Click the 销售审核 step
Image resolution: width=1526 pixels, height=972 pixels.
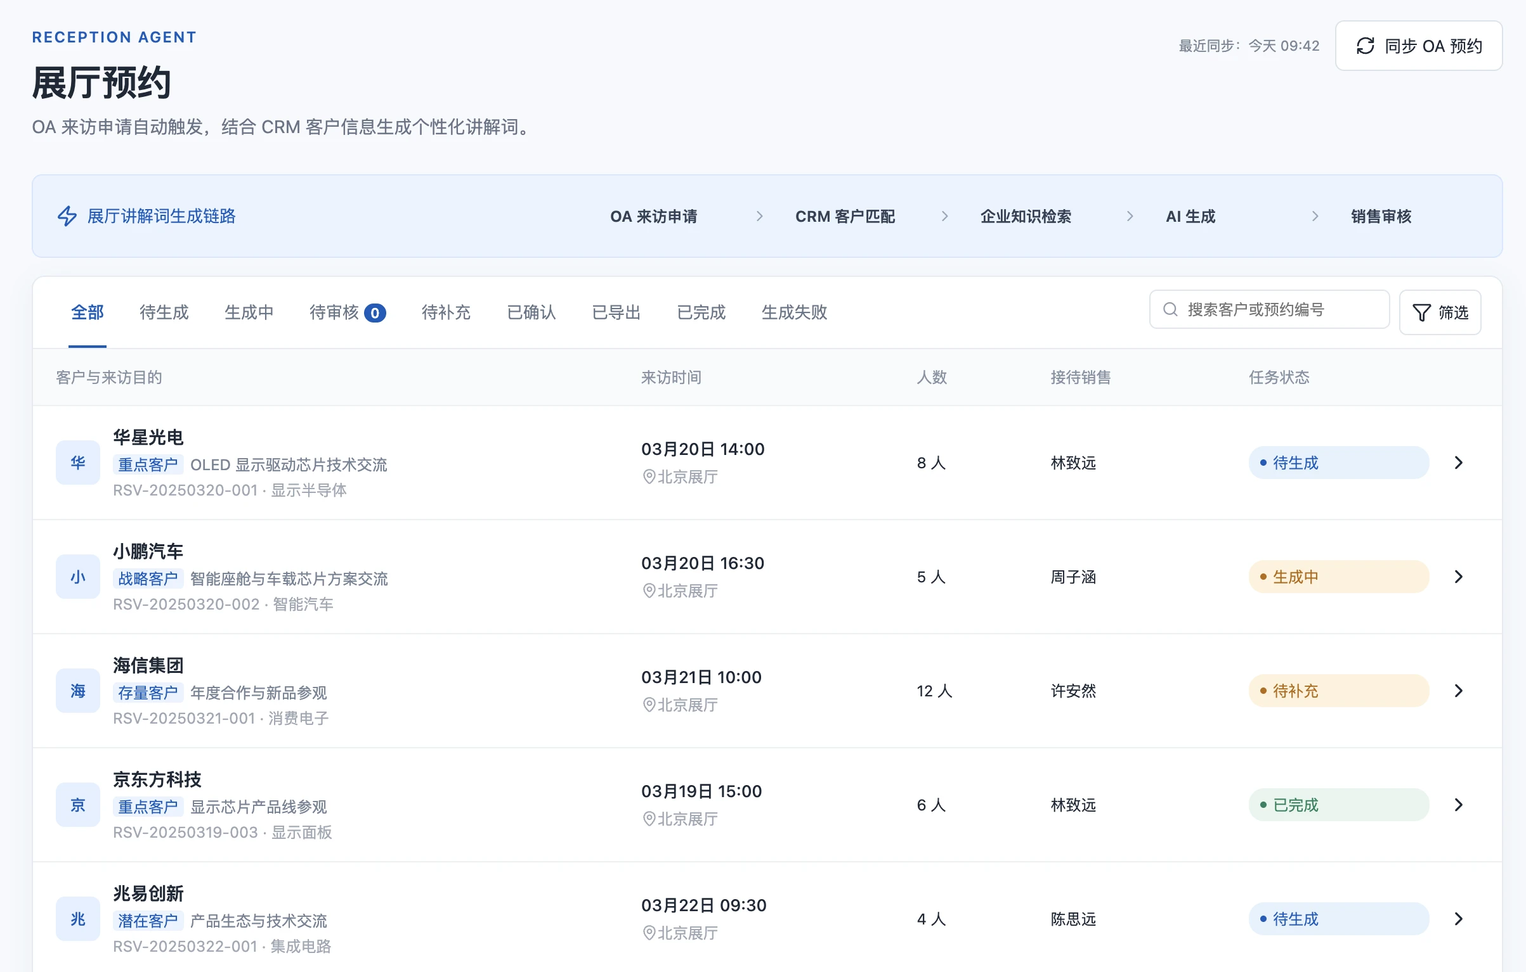pos(1381,217)
